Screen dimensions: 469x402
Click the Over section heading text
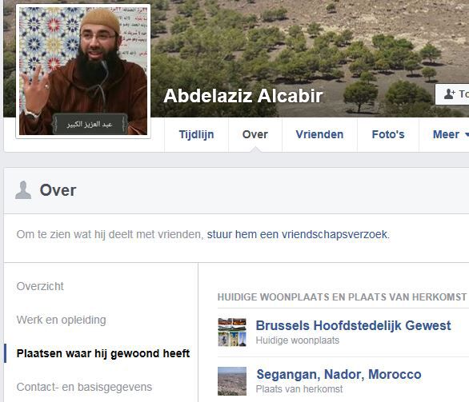pos(58,190)
